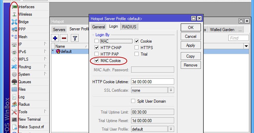Show more Hotspot tabs with ellipsis
254x133 pixels.
[x=240, y=30]
